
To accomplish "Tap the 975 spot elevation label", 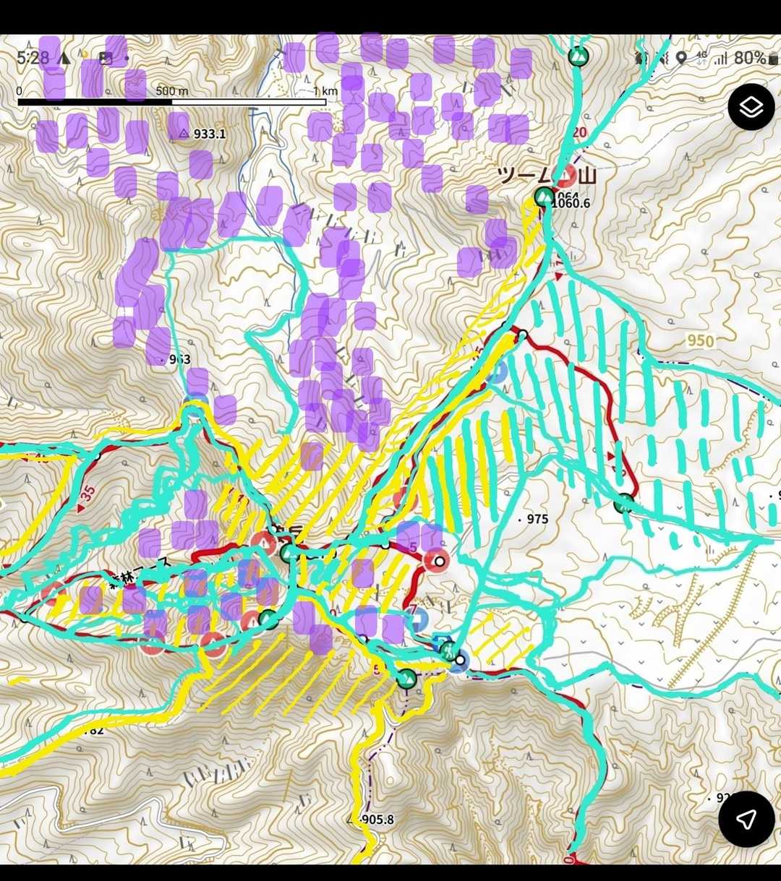I will click(536, 519).
